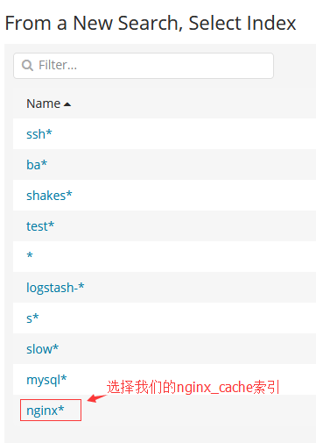Open the test* index pattern
The image size is (316, 443).
click(x=40, y=226)
